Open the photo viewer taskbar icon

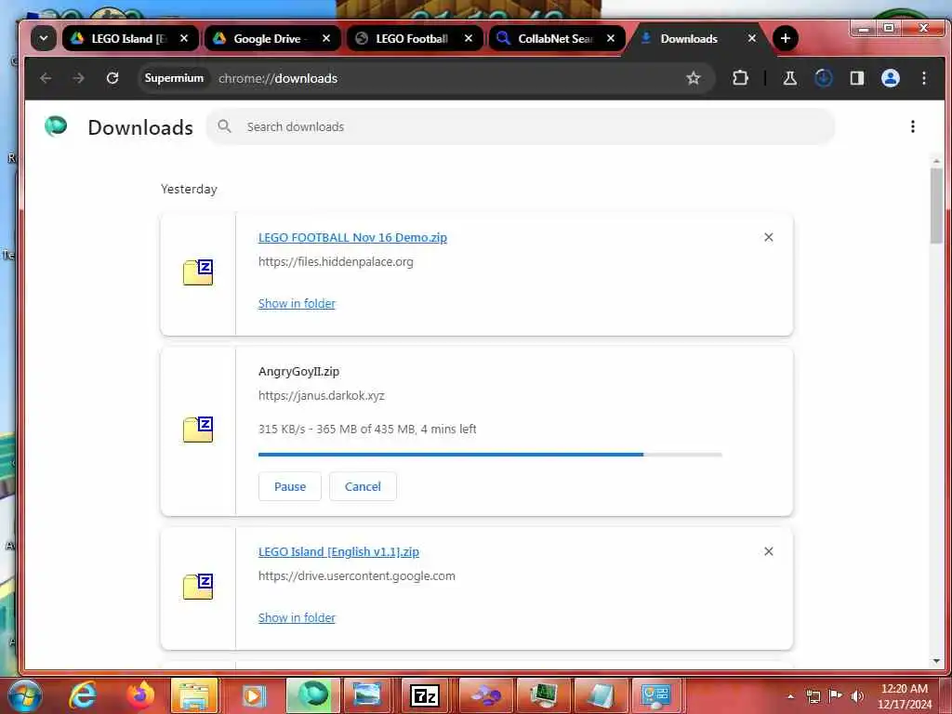click(367, 695)
